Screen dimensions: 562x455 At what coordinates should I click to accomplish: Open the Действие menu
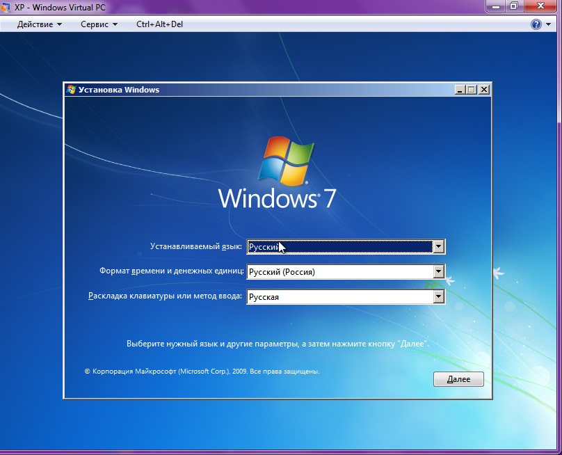point(40,24)
